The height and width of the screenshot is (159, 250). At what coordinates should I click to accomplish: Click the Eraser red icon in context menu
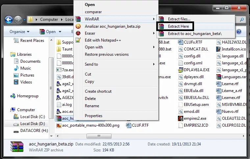click(78, 33)
